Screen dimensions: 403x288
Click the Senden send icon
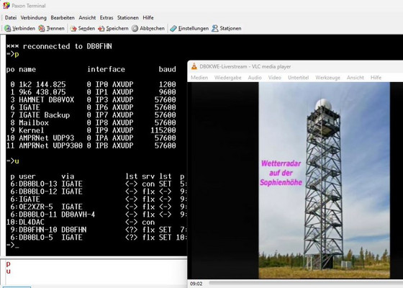coord(73,29)
